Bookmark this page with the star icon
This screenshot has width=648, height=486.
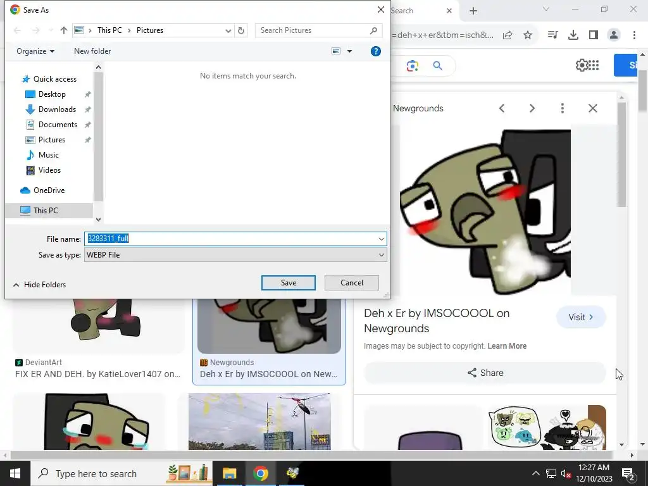528,35
